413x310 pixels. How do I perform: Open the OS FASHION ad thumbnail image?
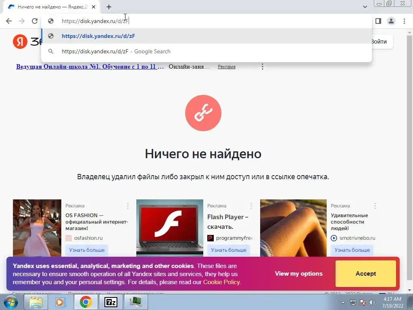point(37,228)
